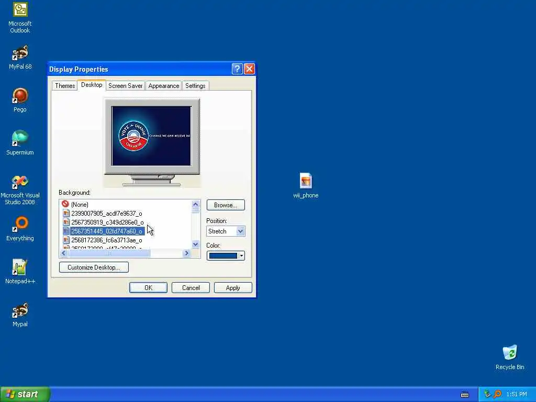The width and height of the screenshot is (536, 402).
Task: Click the None prohibited-sign icon
Action: pos(65,204)
